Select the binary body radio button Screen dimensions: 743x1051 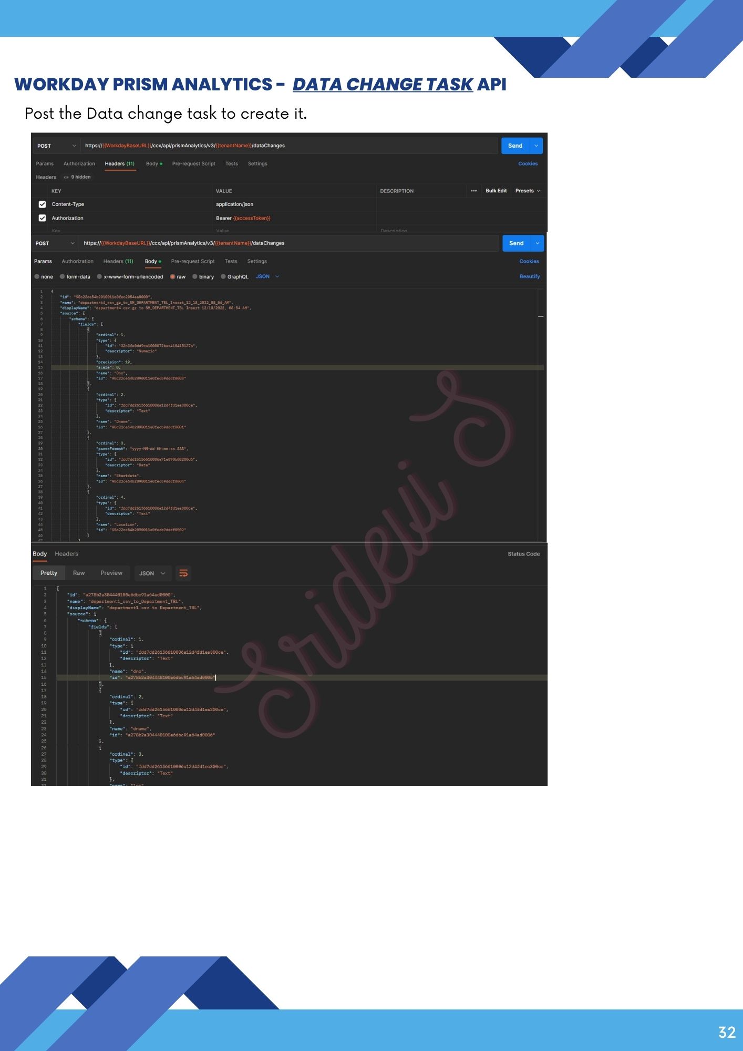(x=195, y=276)
